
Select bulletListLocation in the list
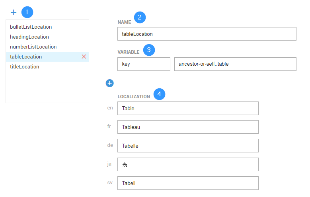[x=47, y=27]
